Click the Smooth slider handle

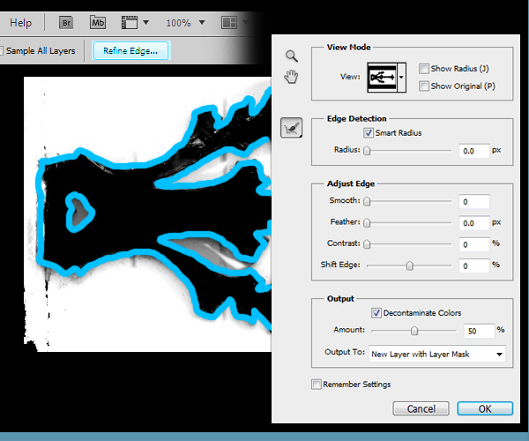point(367,201)
